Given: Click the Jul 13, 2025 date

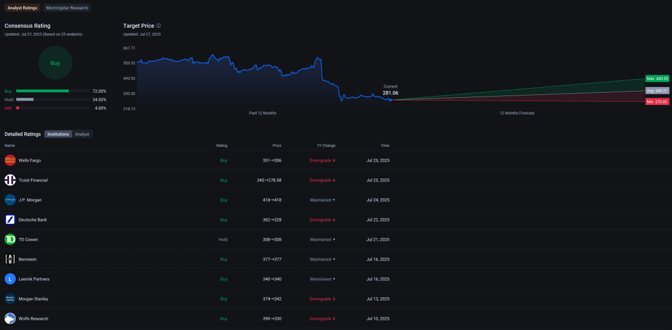Looking at the screenshot, I should tap(378, 299).
